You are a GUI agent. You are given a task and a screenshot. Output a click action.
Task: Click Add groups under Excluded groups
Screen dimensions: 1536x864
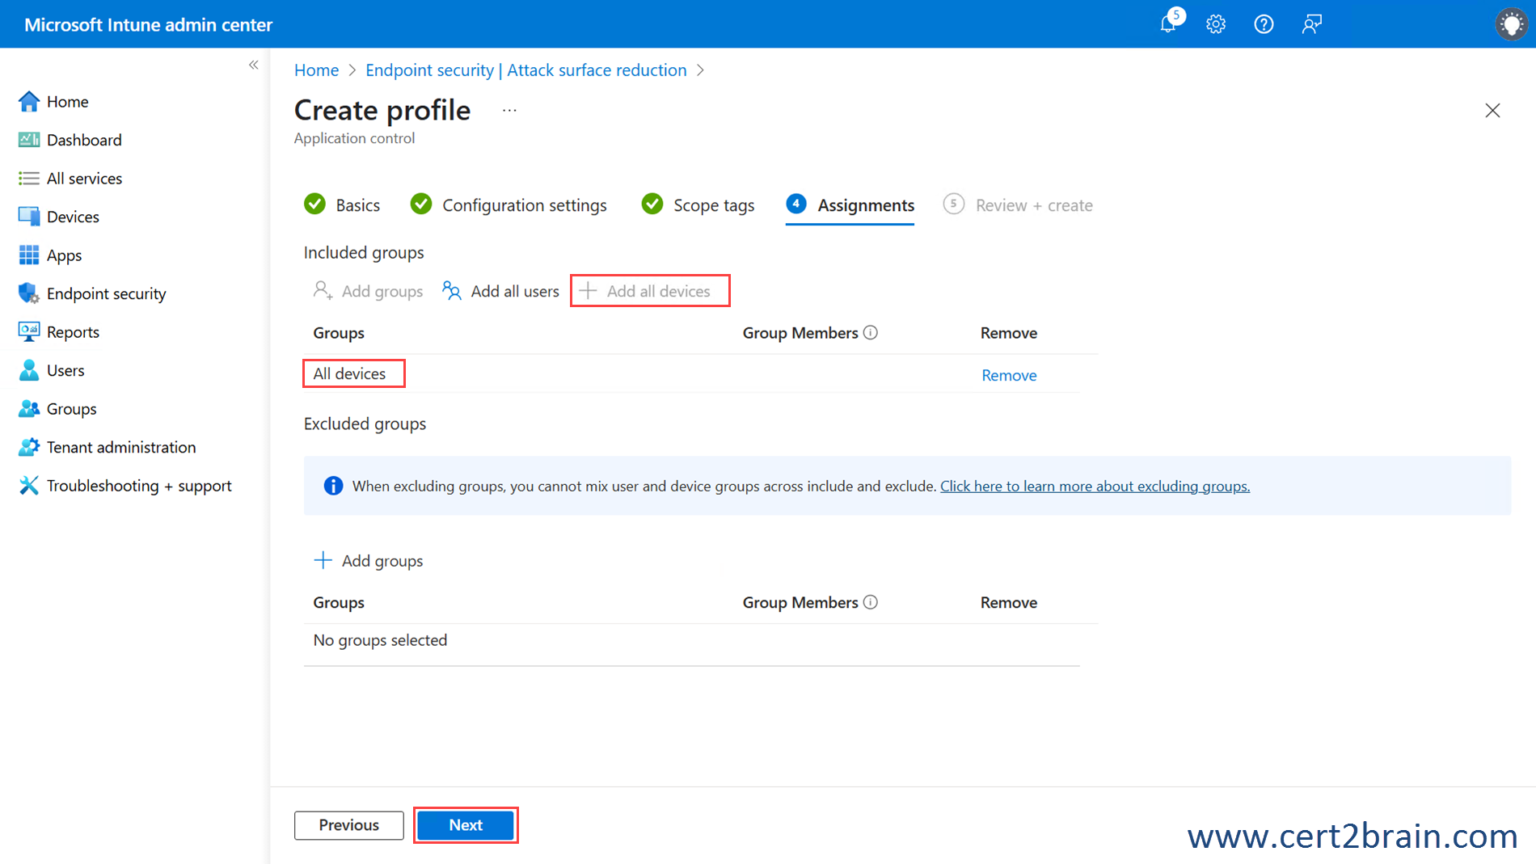point(369,561)
